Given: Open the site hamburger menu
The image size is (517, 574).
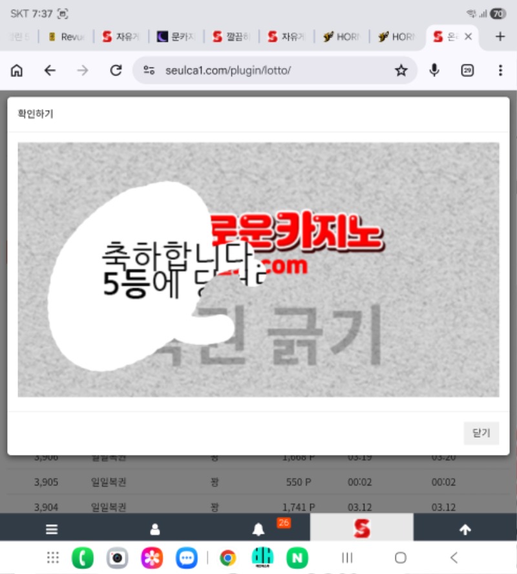Looking at the screenshot, I should click(52, 529).
